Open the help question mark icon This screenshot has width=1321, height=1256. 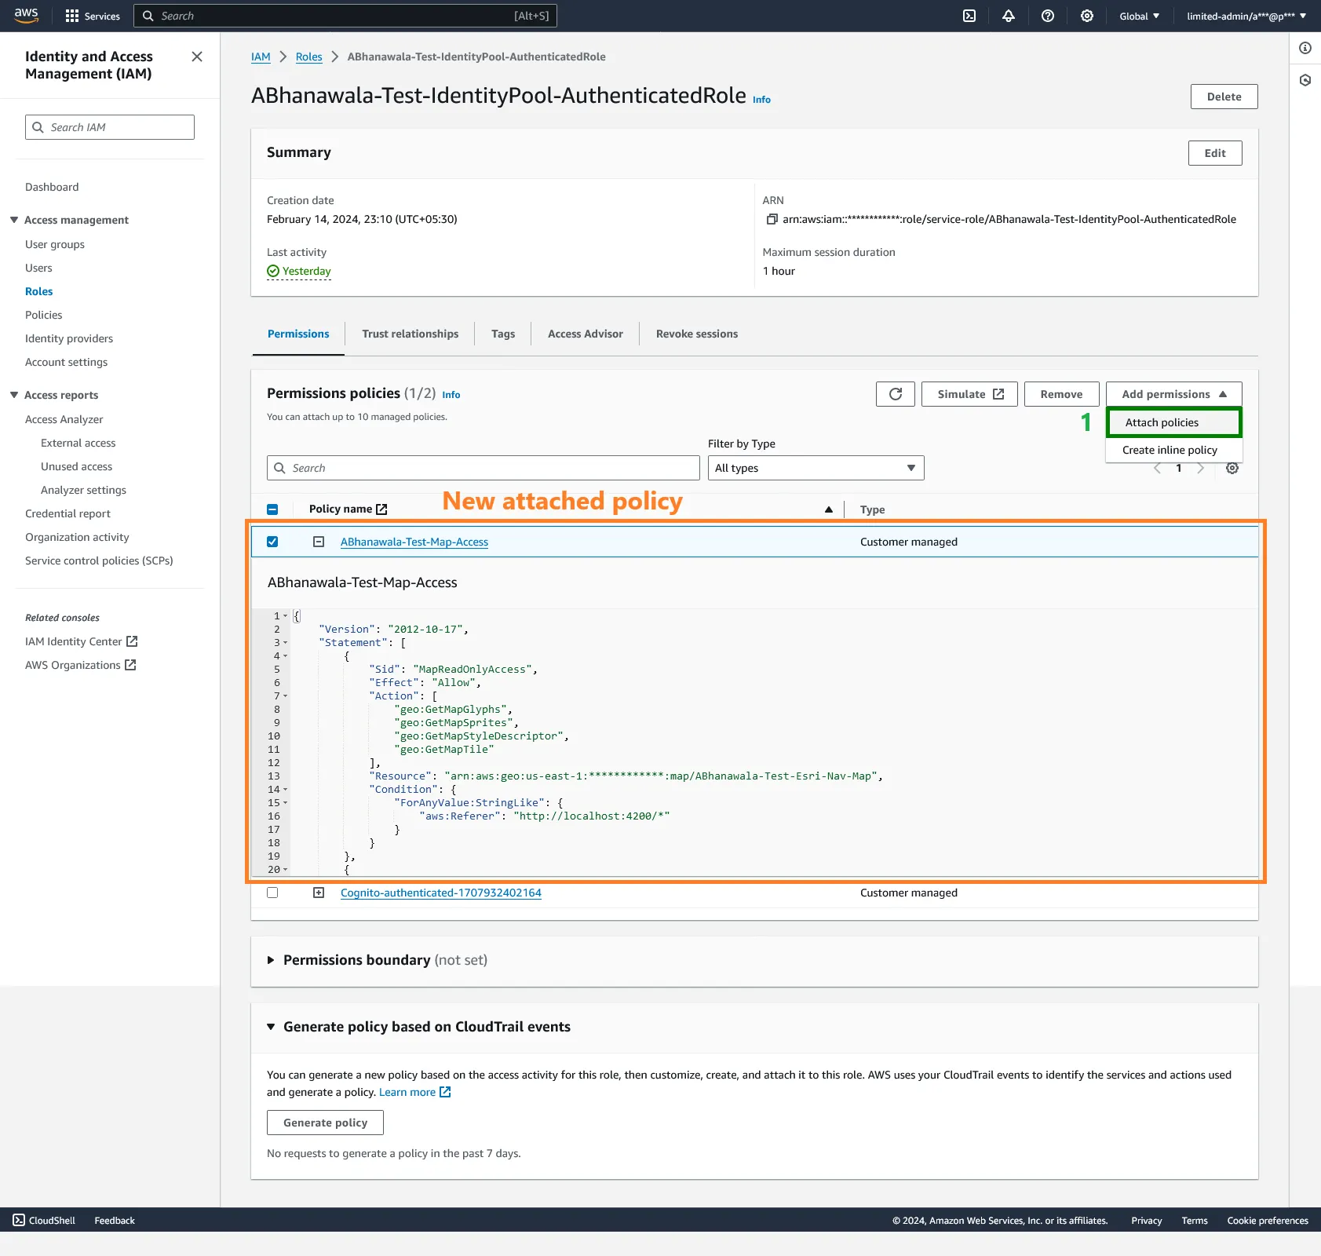[1048, 16]
